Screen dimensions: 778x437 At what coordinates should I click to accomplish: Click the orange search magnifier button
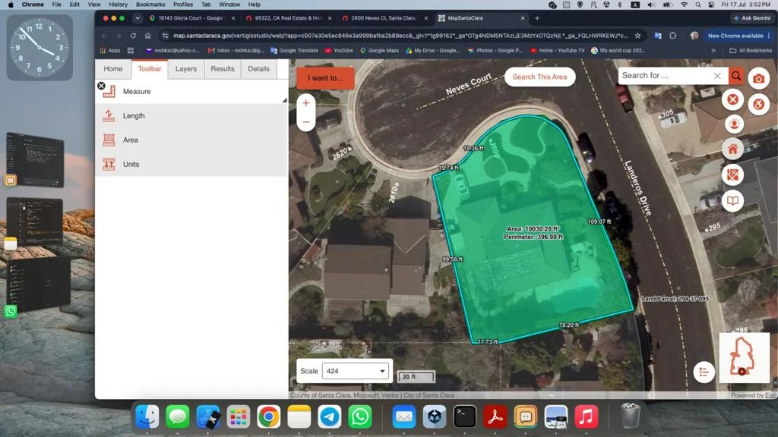coord(736,76)
